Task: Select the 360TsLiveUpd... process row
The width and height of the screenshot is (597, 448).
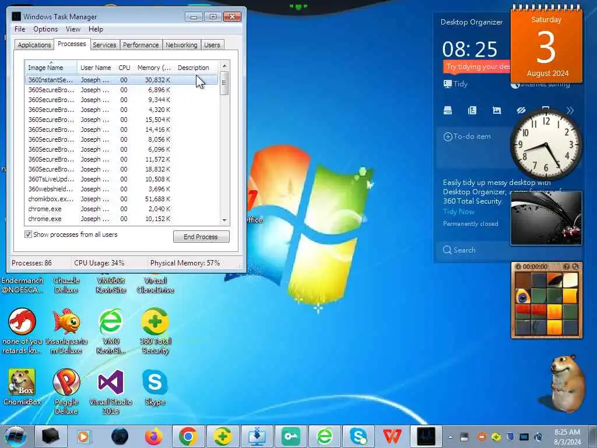Action: pyautogui.click(x=122, y=179)
